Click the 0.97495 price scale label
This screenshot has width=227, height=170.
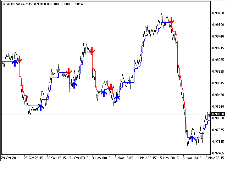click(218, 153)
